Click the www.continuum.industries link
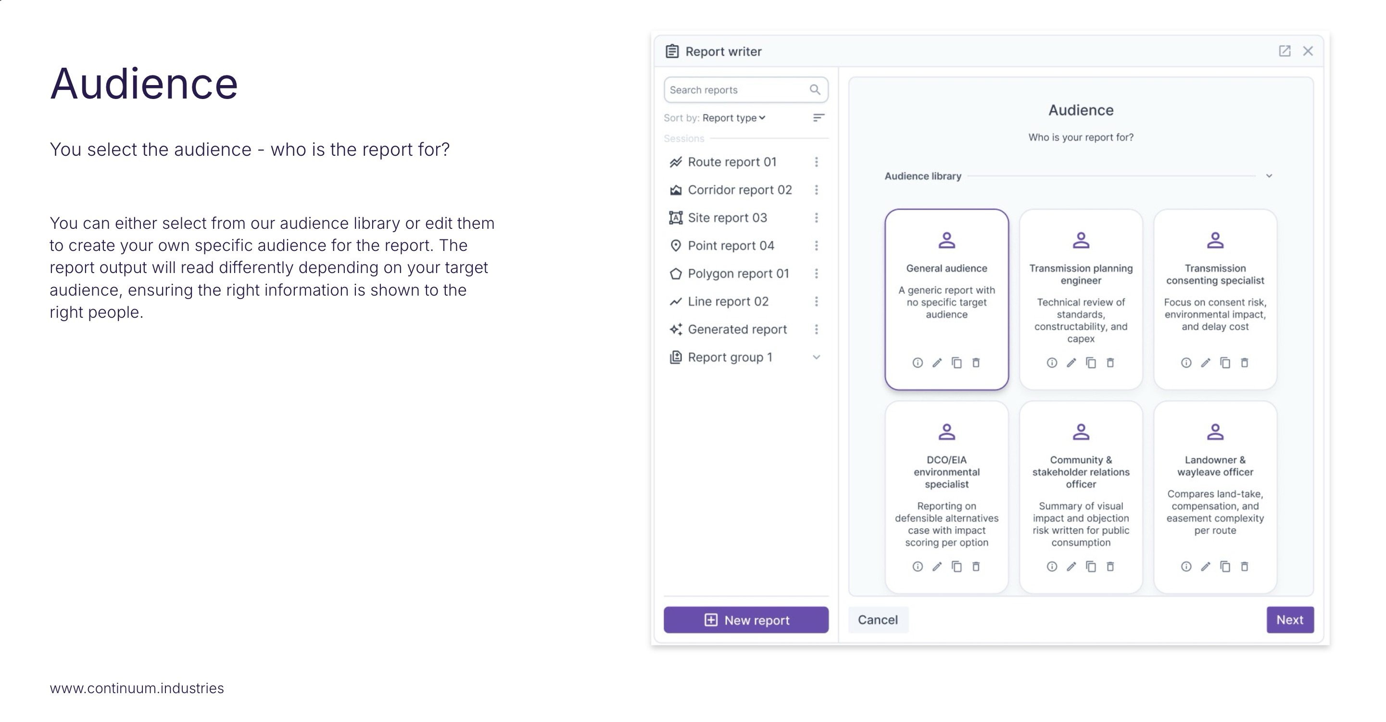The height and width of the screenshot is (722, 1386). [x=137, y=689]
